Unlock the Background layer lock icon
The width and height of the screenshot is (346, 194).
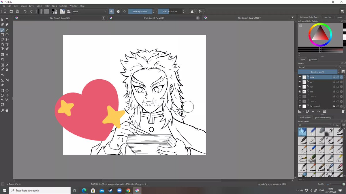point(334,106)
